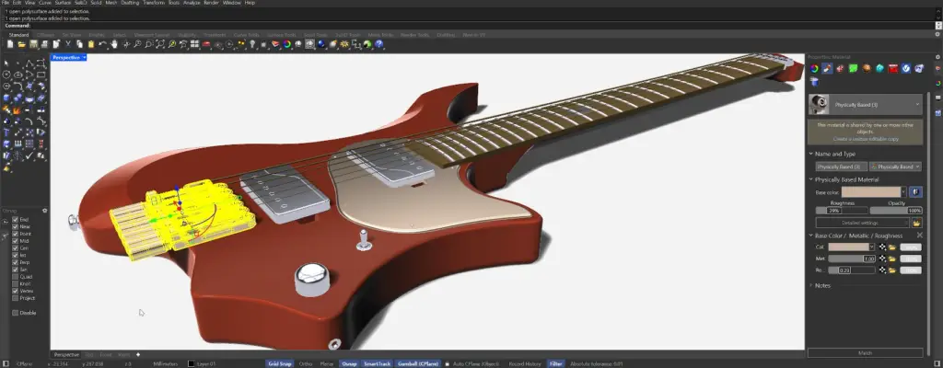Open the Surface menu
Viewport: 943px width, 368px height.
62,3
